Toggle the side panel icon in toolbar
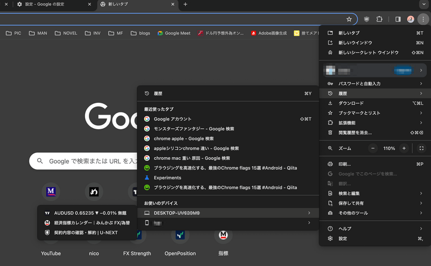Viewport: 431px width, 266px height. pyautogui.click(x=398, y=19)
